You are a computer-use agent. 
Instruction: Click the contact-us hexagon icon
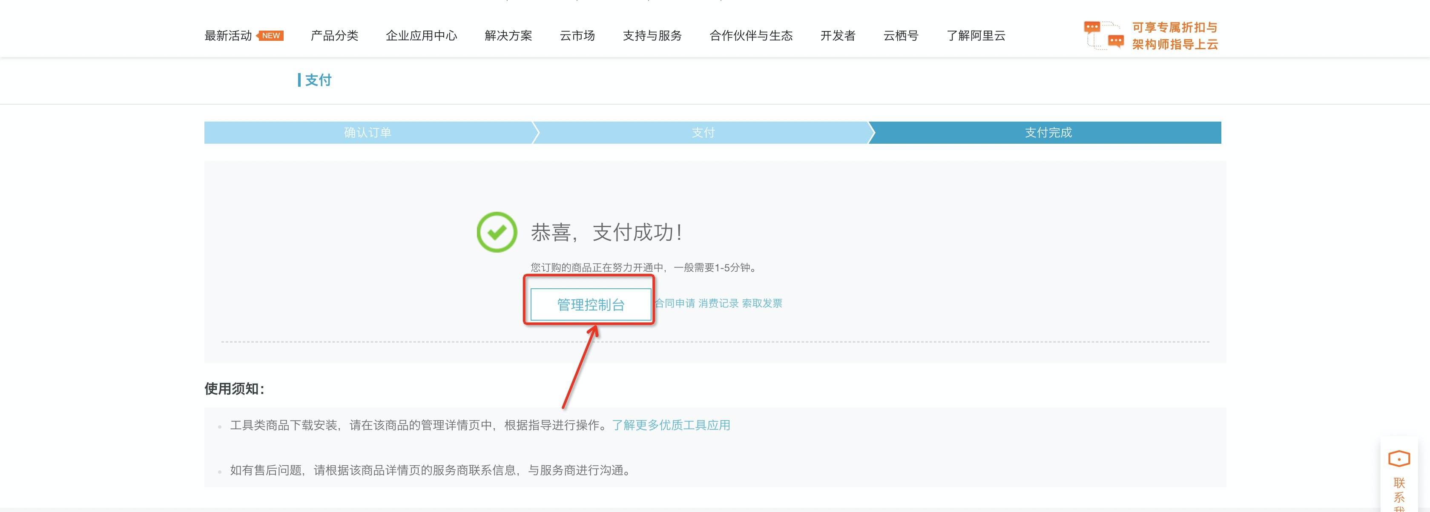(1399, 459)
